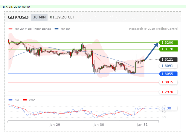Viewport: 186px width, 135px height.
Task: Click the Jan 29 date axis label
Action: point(55,125)
